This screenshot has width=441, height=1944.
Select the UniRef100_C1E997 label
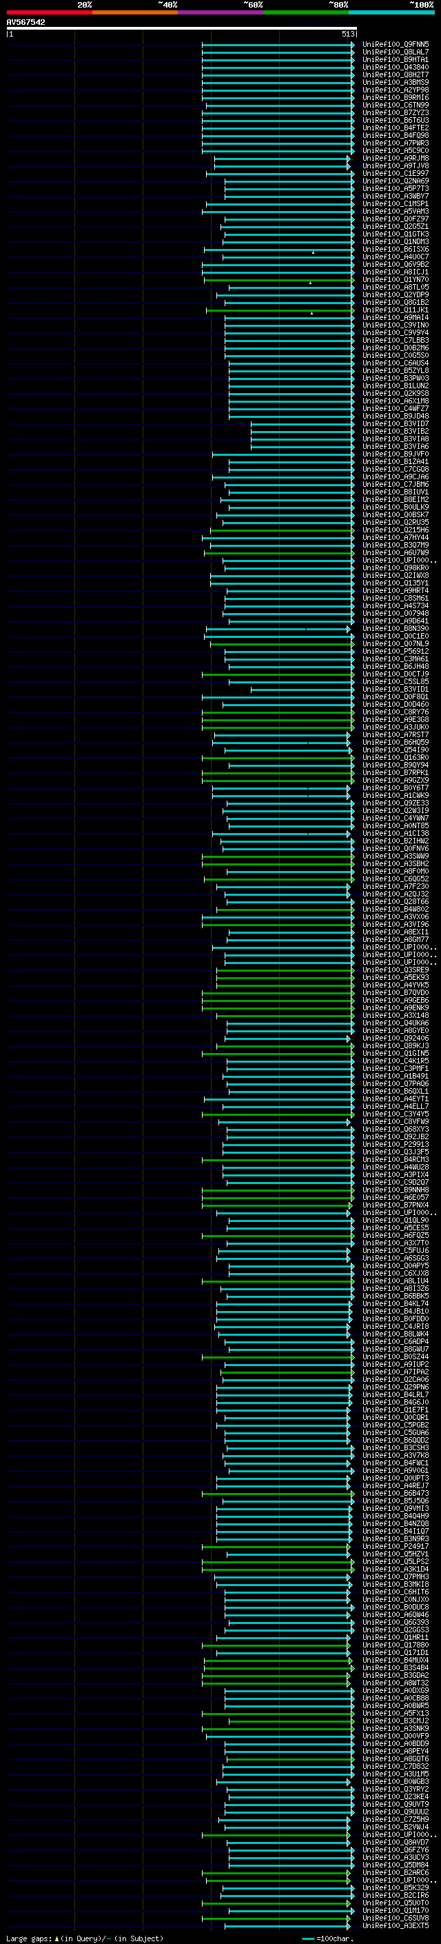click(396, 174)
